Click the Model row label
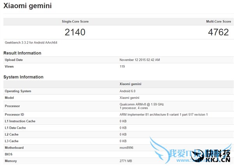The image size is (234, 166). [9, 98]
